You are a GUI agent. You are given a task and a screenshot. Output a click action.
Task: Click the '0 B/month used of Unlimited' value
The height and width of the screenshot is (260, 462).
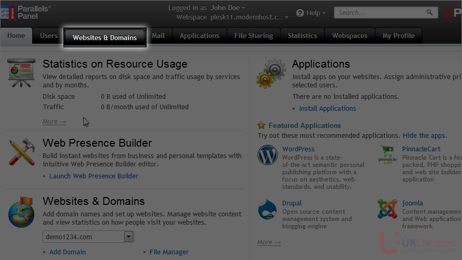pyautogui.click(x=144, y=107)
